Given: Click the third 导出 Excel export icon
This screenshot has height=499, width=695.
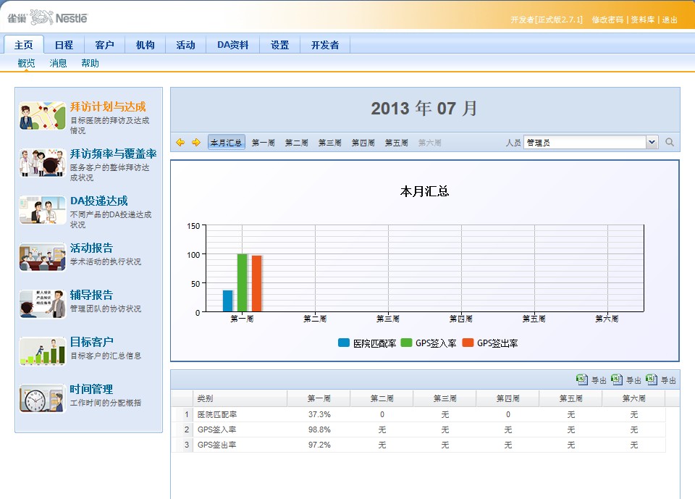Looking at the screenshot, I should tap(651, 380).
